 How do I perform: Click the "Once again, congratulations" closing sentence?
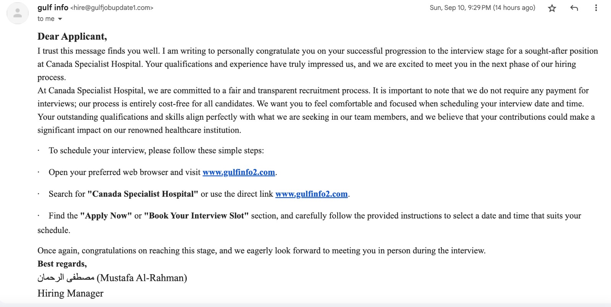click(x=261, y=251)
